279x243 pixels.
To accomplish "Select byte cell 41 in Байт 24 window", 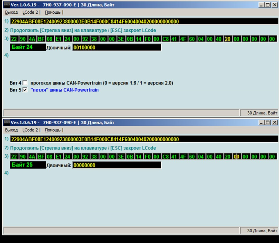I will click(174, 39).
